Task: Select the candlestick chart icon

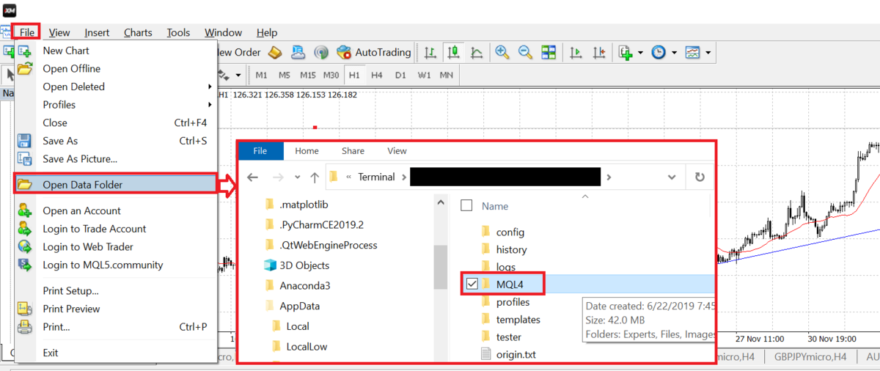Action: 453,52
